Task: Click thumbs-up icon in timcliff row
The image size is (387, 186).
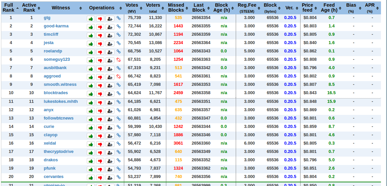Action: (x=91, y=35)
